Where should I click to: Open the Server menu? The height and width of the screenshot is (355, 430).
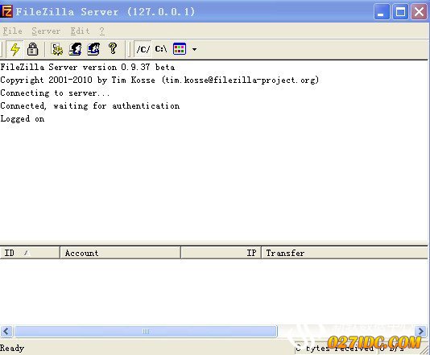coord(46,31)
